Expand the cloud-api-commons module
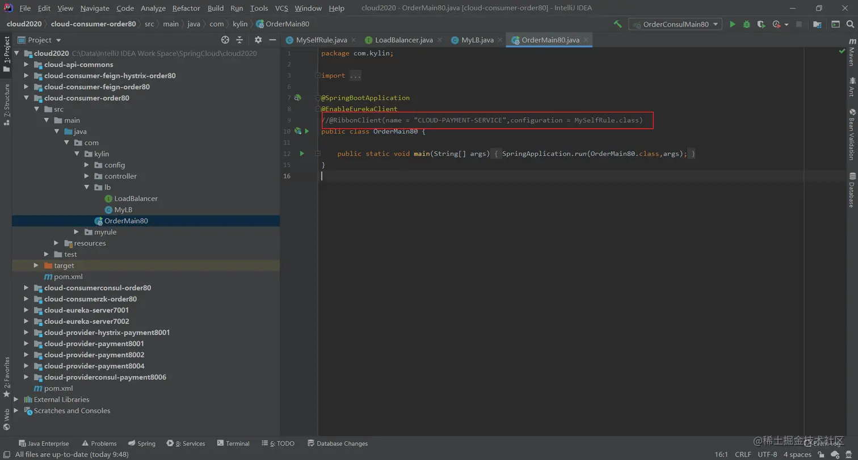858x460 pixels. [26, 65]
